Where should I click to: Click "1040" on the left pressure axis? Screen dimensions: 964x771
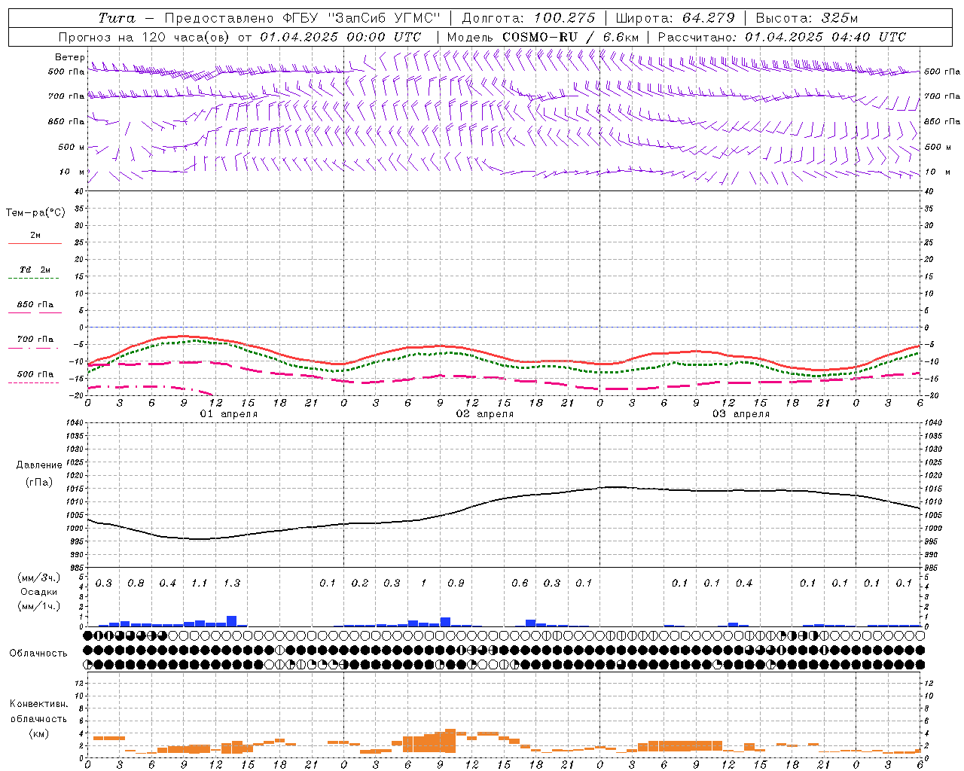(75, 422)
